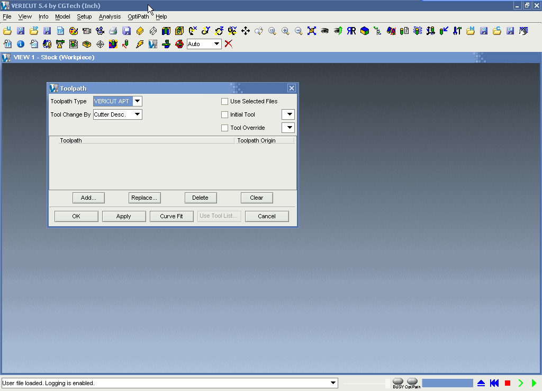The width and height of the screenshot is (542, 391).
Task: Select the solid yellow block model icon
Action: pyautogui.click(x=140, y=31)
